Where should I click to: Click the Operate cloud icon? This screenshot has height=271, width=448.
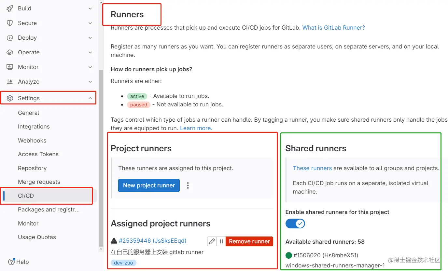click(10, 52)
